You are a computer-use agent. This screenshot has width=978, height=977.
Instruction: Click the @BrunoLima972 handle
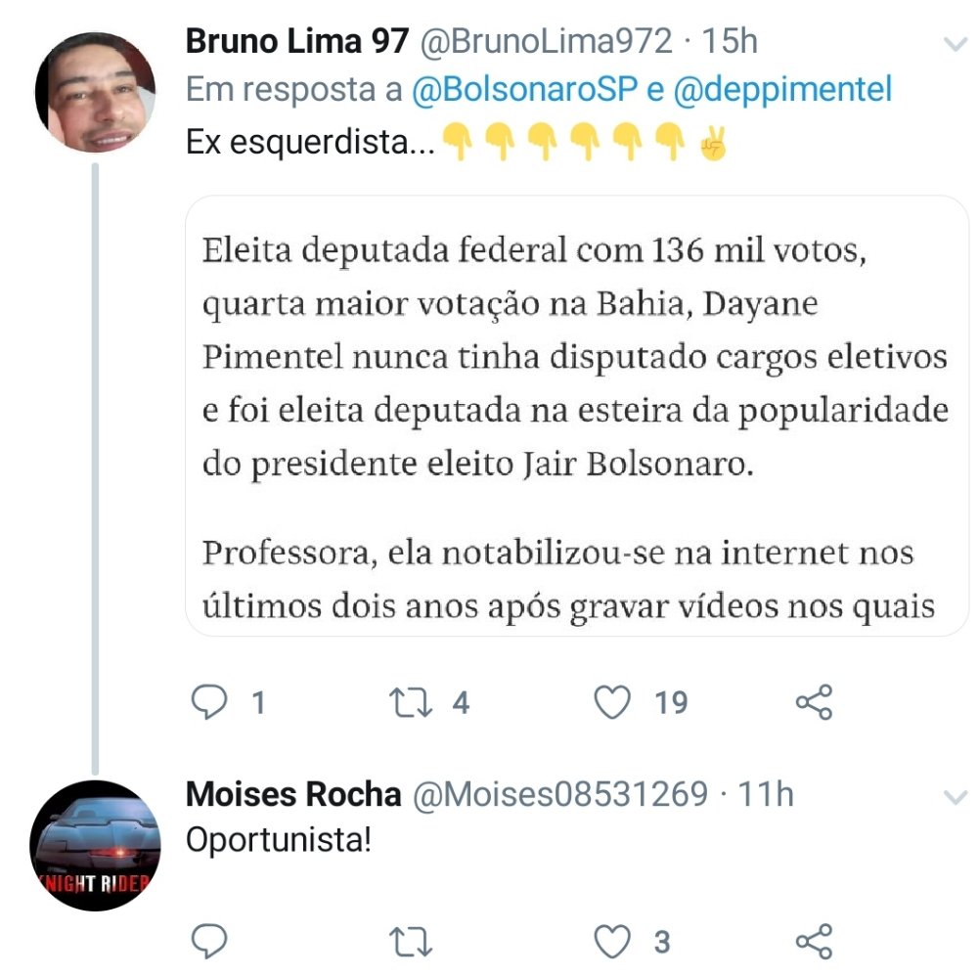pos(547,41)
